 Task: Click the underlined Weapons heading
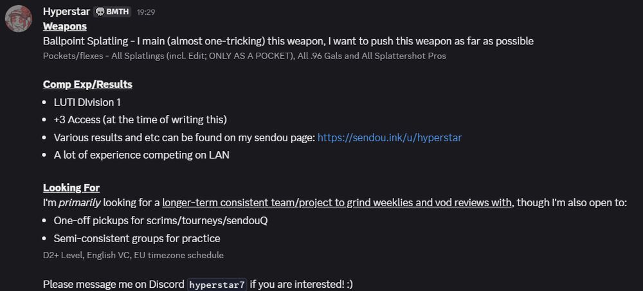click(65, 26)
